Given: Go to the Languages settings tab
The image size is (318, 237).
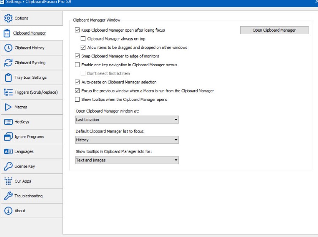Looking at the screenshot, I should point(24,151).
